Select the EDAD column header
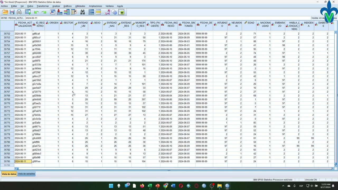 click(x=249, y=26)
